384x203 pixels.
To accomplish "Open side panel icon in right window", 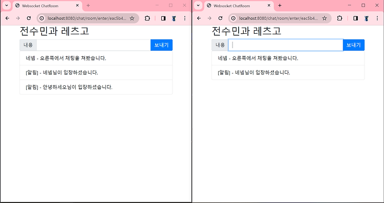I will click(x=356, y=18).
